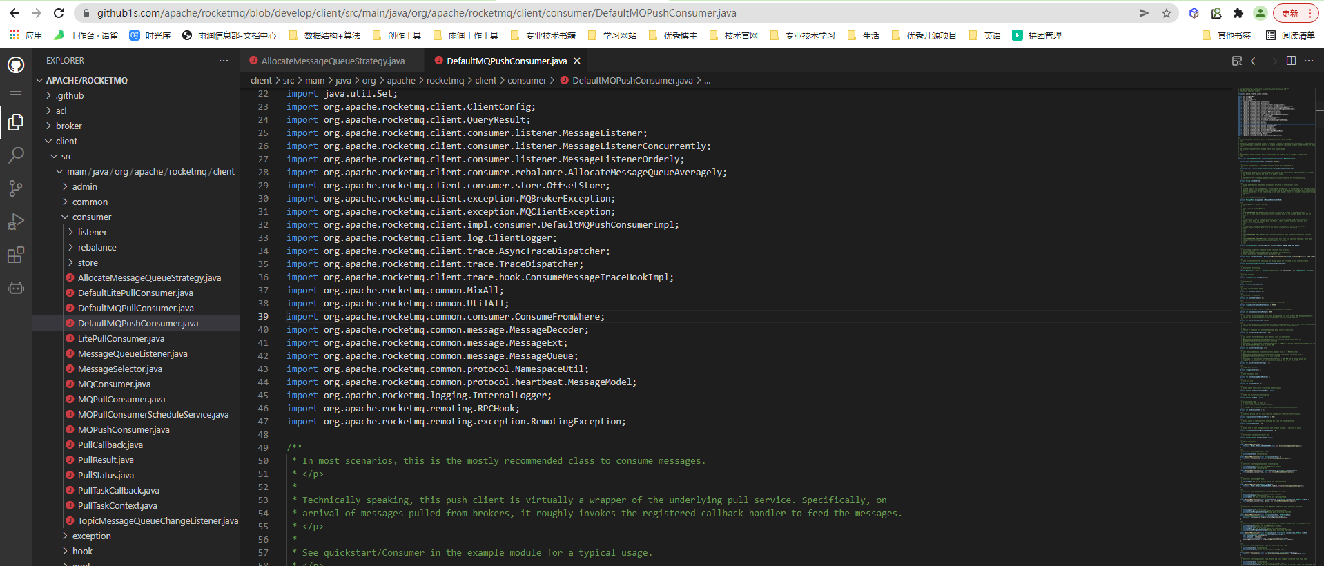
Task: Reload the page in browser
Action: (x=59, y=13)
